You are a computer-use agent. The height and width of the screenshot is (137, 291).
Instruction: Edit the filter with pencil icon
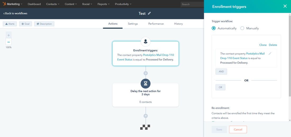pos(270,54)
